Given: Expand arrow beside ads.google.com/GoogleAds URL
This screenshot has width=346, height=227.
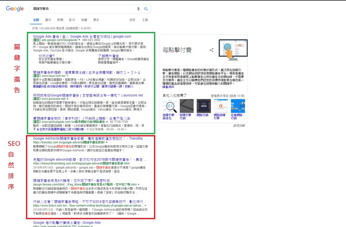Looking at the screenshot, I should pos(79,40).
